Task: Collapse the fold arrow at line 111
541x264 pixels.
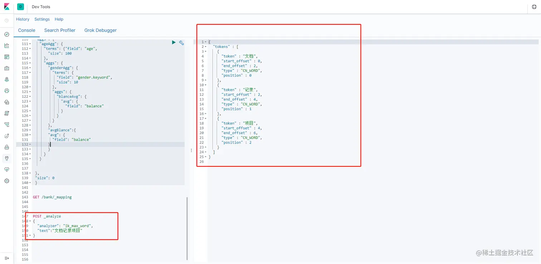Action: coord(30,44)
